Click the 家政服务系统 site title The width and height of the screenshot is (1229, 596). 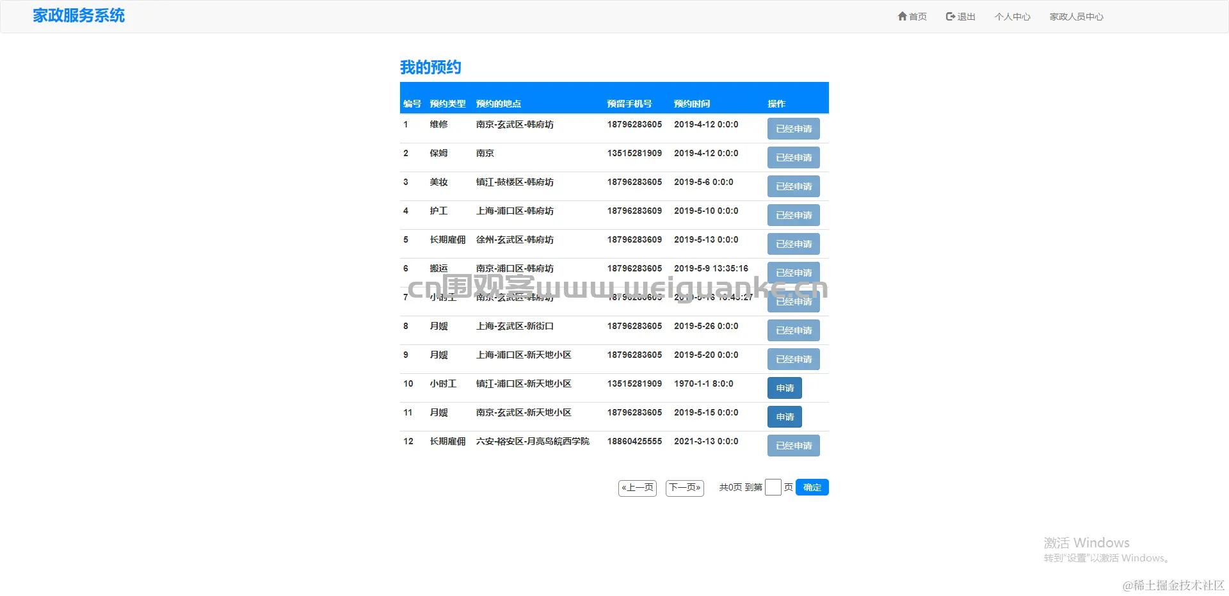(79, 15)
